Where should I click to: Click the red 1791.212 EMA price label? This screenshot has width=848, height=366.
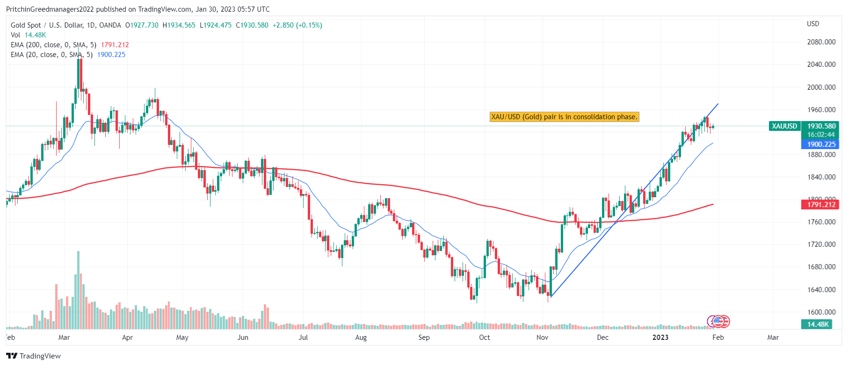[x=820, y=205]
